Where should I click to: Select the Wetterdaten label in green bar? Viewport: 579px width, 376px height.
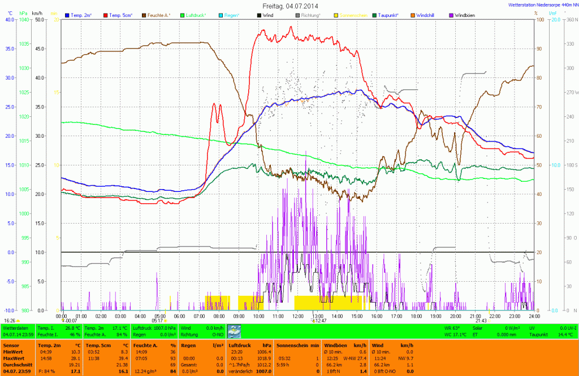click(x=15, y=327)
